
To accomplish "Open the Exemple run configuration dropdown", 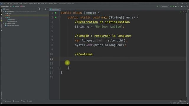I will coord(164,6).
